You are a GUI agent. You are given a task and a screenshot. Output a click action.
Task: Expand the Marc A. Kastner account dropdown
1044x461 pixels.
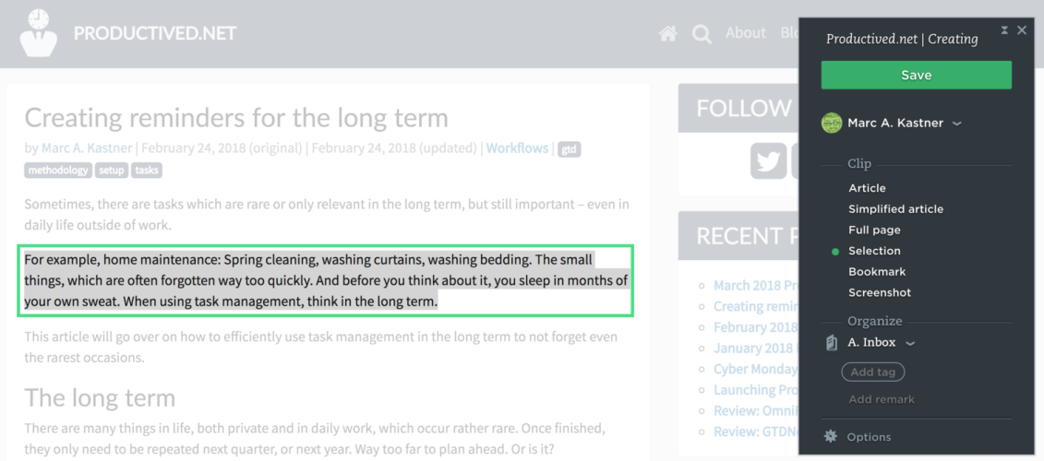[957, 124]
